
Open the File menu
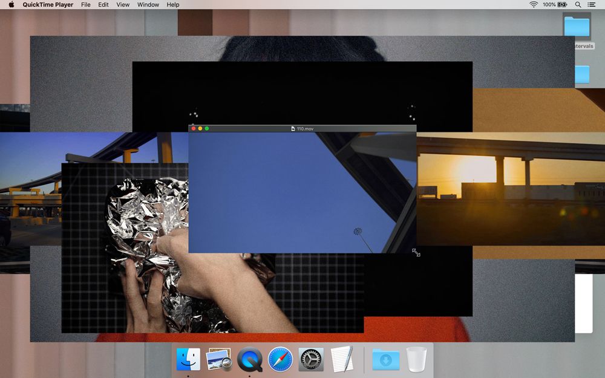tap(86, 5)
